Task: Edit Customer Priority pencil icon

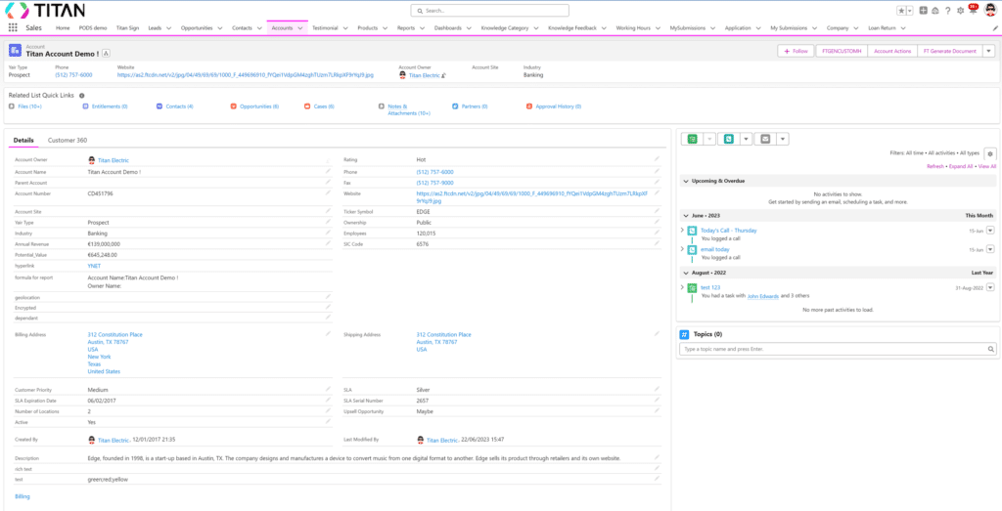Action: tap(328, 389)
